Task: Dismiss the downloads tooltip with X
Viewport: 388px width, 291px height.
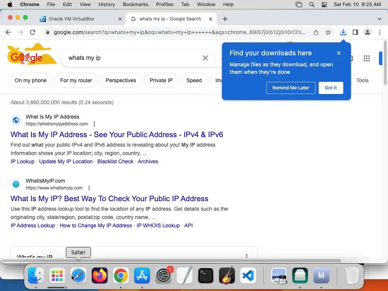Action: [x=338, y=53]
